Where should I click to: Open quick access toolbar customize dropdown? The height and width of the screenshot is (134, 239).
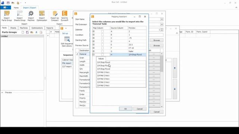[x=25, y=3]
